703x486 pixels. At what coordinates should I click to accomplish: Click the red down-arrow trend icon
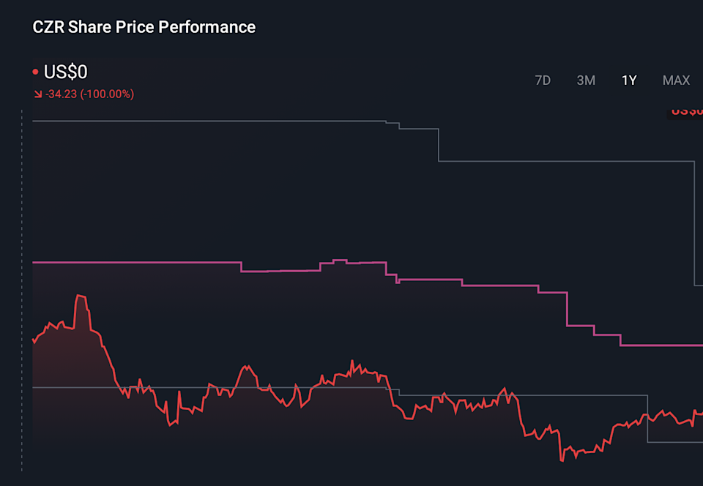37,94
